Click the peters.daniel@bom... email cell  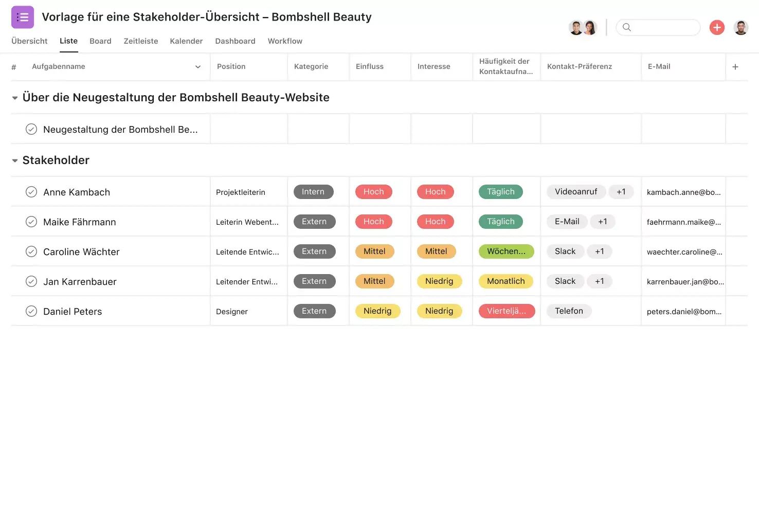click(684, 312)
